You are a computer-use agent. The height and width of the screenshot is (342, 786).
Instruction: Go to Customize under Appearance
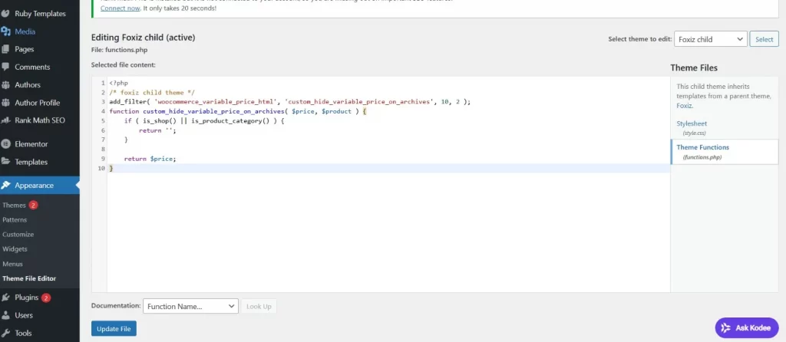pos(18,235)
